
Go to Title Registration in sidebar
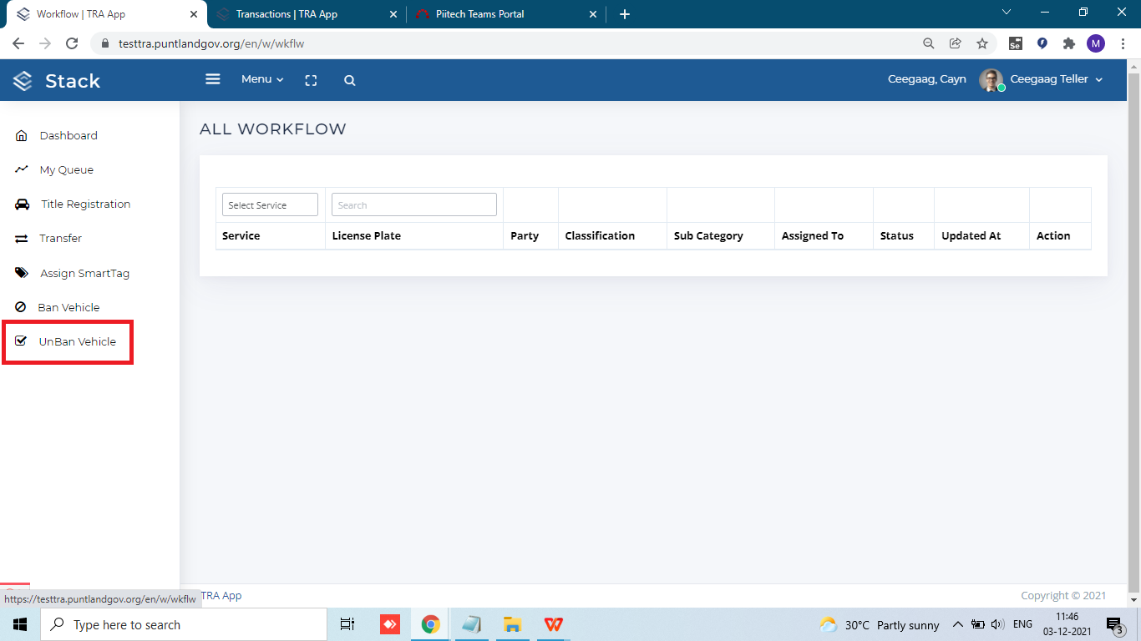click(86, 204)
